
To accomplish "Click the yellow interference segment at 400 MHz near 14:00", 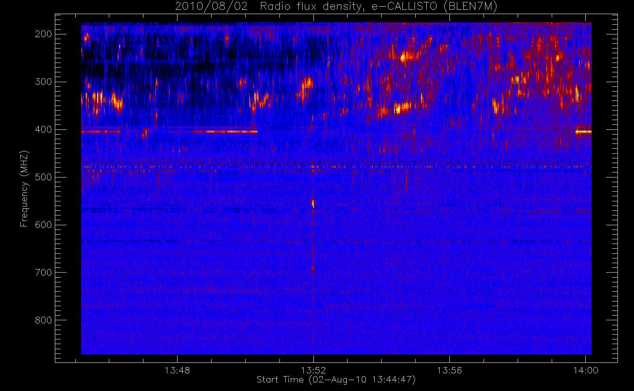I will (x=583, y=132).
